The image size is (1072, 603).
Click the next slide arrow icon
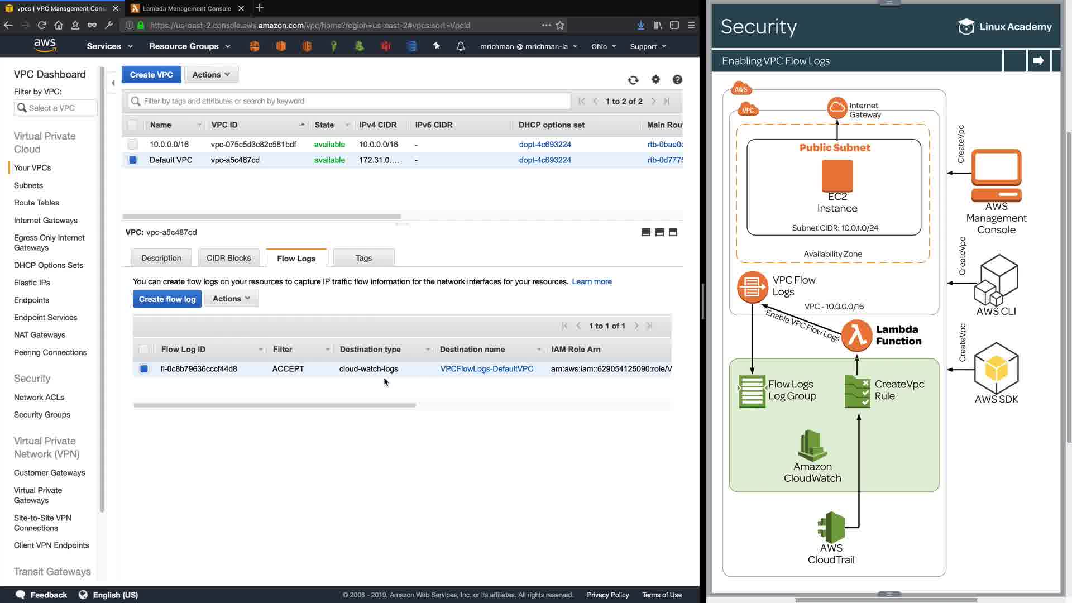coord(1038,61)
